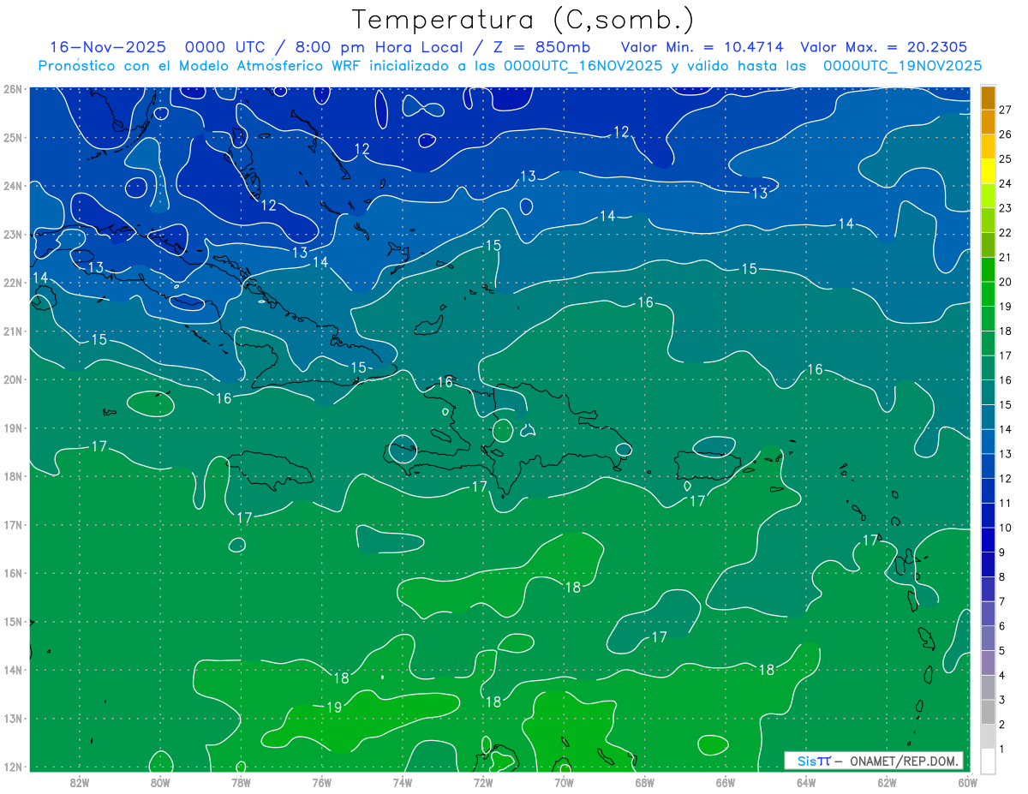Select the 'Valor Min. = 10.4714' readout
Image resolution: width=1028 pixels, height=794 pixels.
(702, 47)
